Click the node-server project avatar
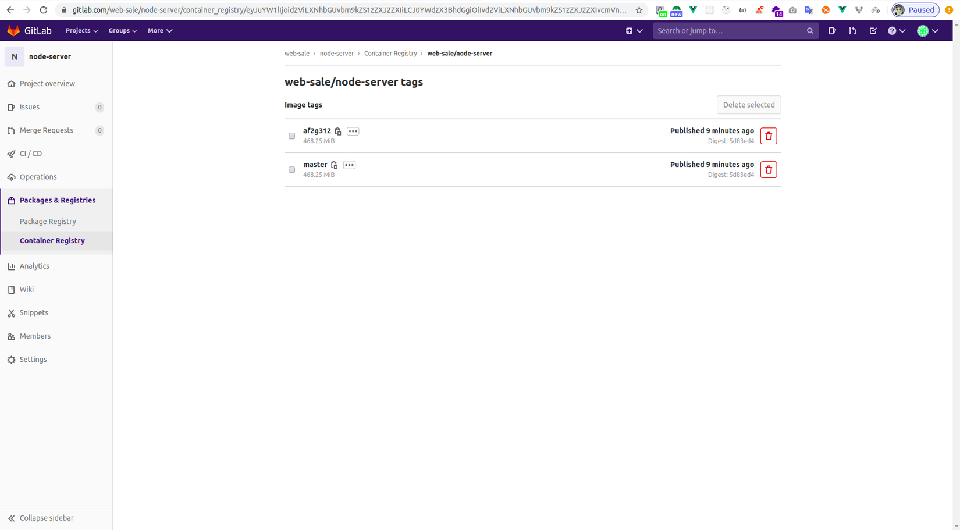Screen dimensions: 960x530 point(15,56)
